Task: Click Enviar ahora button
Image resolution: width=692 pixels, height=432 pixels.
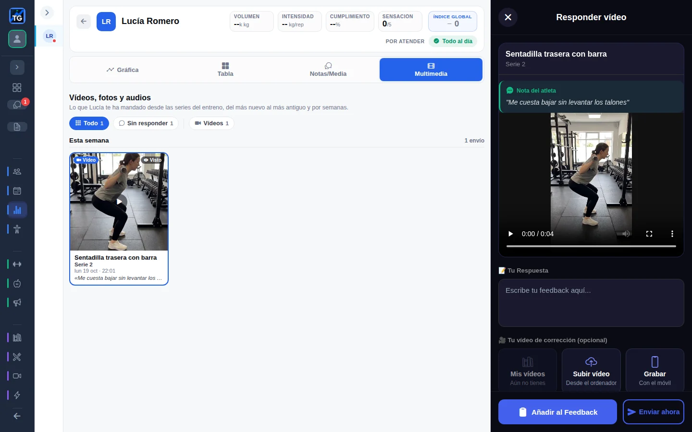Action: [654, 412]
